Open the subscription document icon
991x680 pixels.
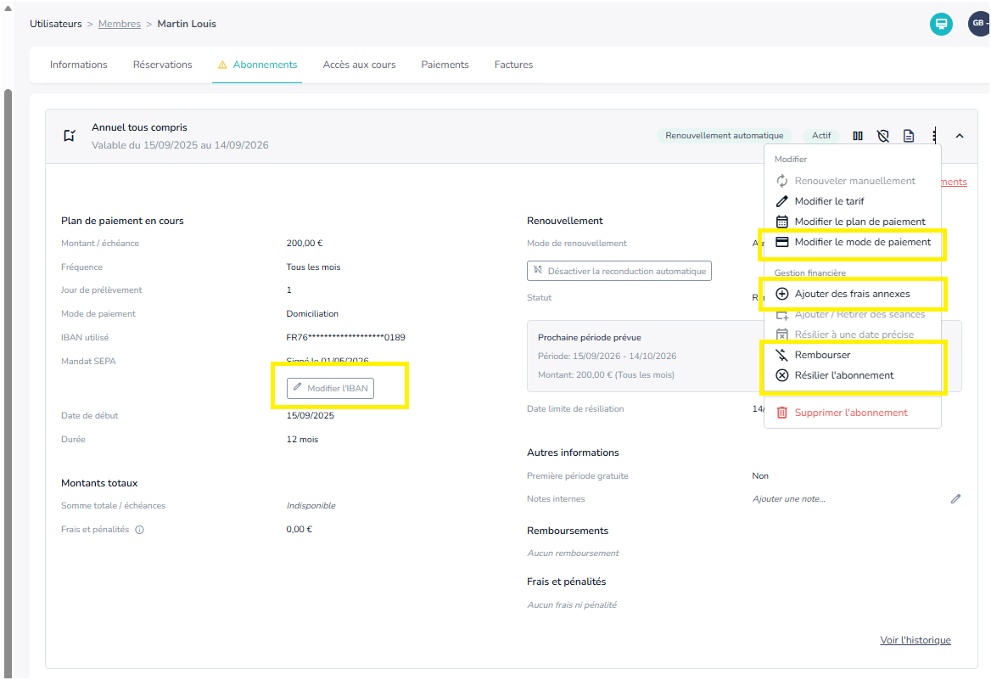click(x=909, y=136)
